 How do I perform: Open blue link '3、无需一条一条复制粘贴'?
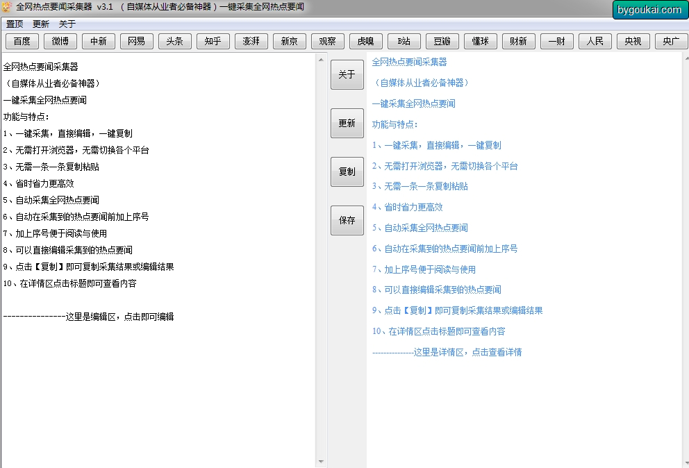click(420, 186)
